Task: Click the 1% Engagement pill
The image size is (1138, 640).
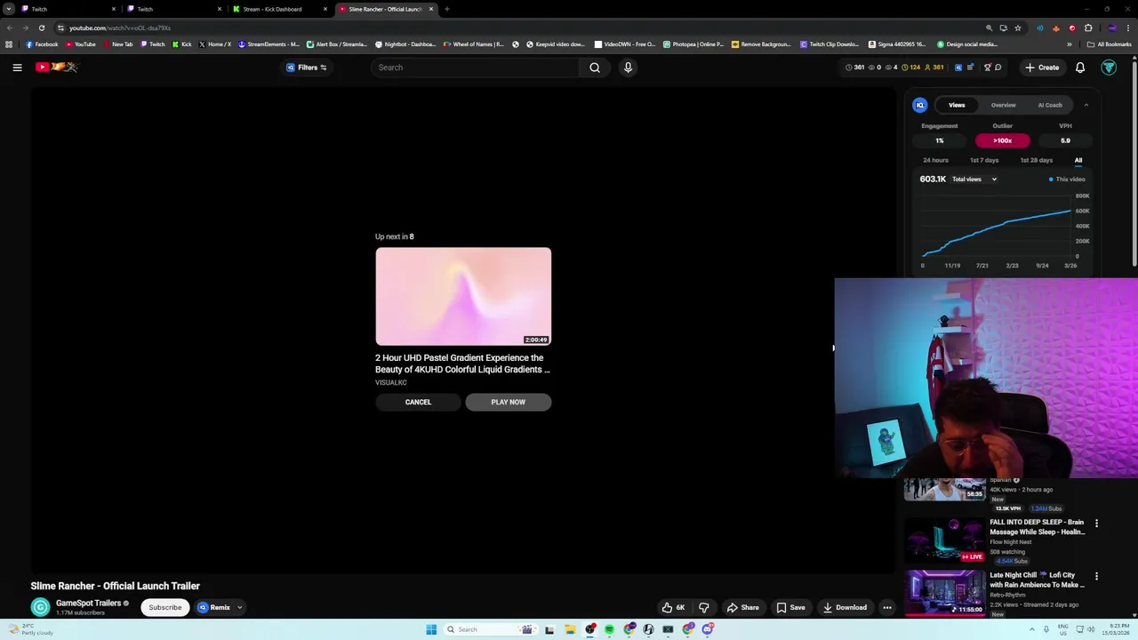Action: click(x=940, y=140)
